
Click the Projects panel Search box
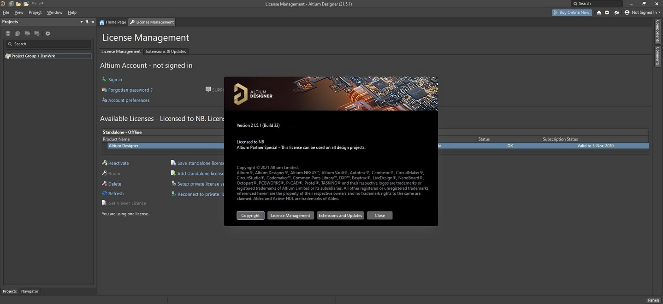[48, 44]
